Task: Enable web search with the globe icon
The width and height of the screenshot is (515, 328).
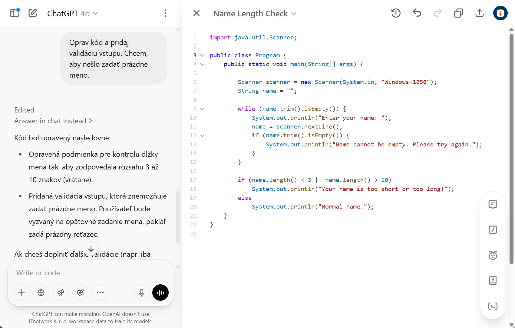Action: (x=41, y=293)
